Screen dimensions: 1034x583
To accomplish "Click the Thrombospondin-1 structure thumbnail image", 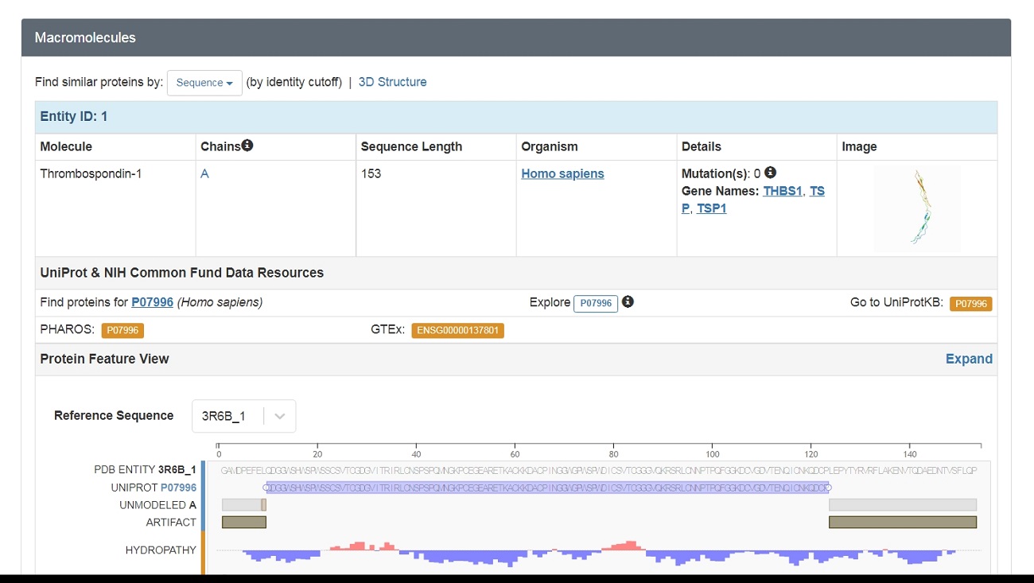I will point(917,208).
